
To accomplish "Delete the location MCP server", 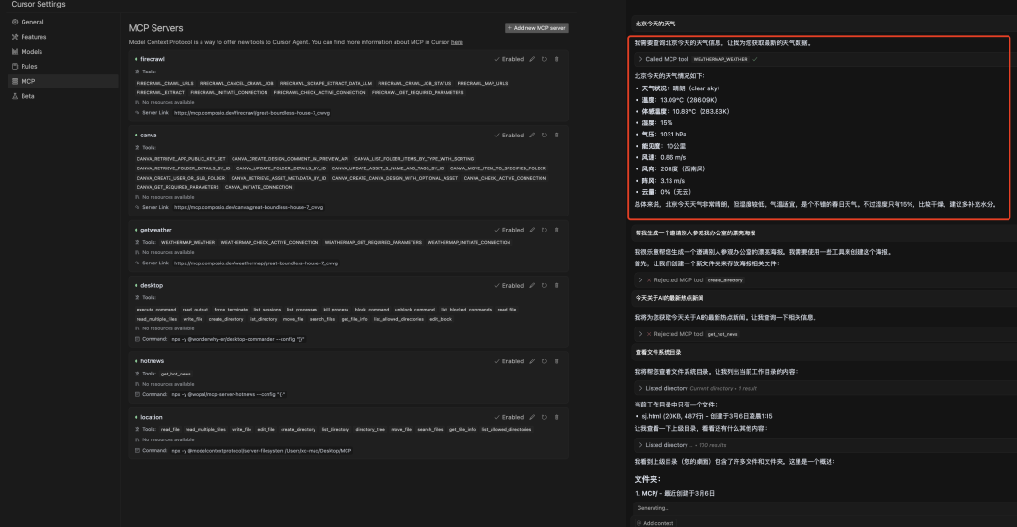I will (x=557, y=418).
